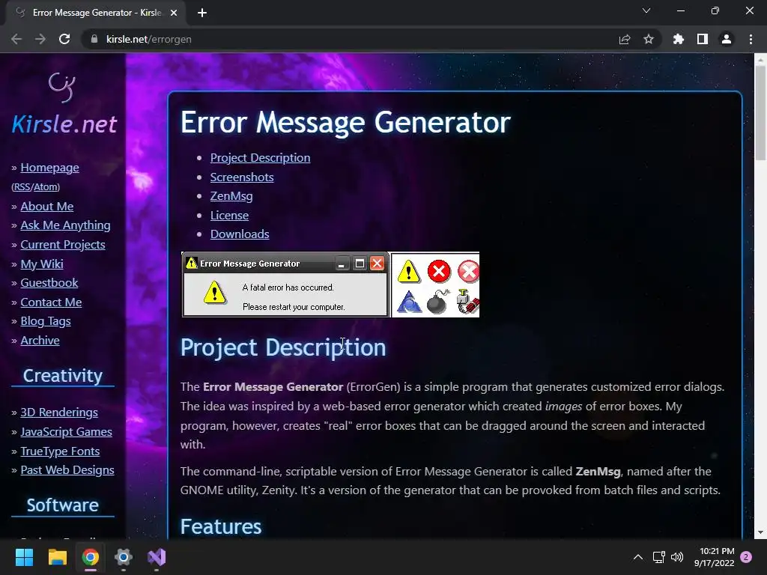Image resolution: width=767 pixels, height=575 pixels.
Task: Open Visual Studio from the taskbar
Action: pos(157,557)
